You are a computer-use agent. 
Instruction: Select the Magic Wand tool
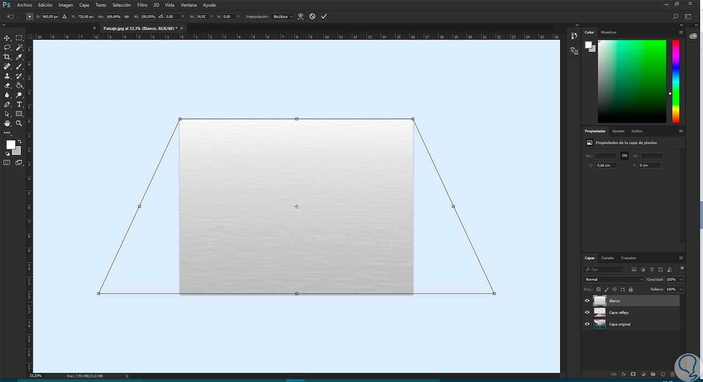click(x=19, y=48)
